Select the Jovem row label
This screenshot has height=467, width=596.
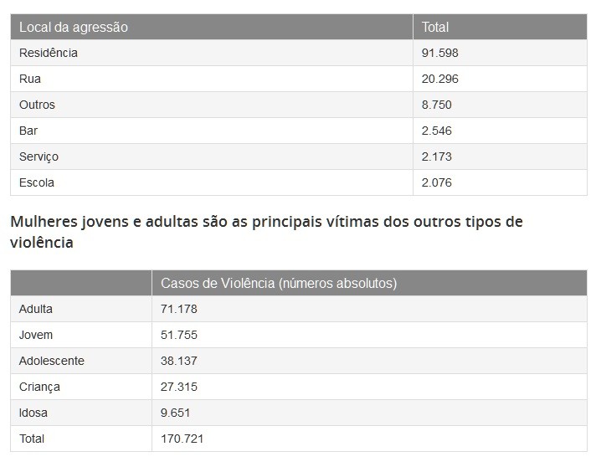pyautogui.click(x=36, y=335)
